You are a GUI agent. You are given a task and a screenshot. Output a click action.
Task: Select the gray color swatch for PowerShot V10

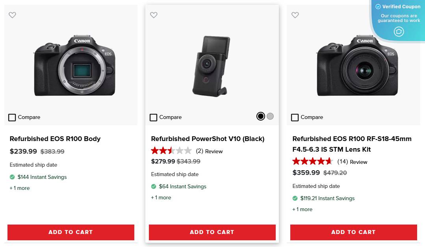(x=270, y=116)
